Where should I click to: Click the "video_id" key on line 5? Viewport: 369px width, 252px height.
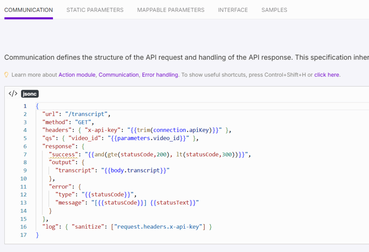coord(85,138)
